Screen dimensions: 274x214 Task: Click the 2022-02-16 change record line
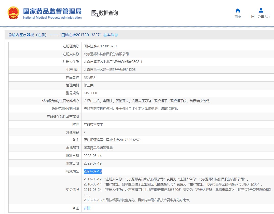pos(138,200)
